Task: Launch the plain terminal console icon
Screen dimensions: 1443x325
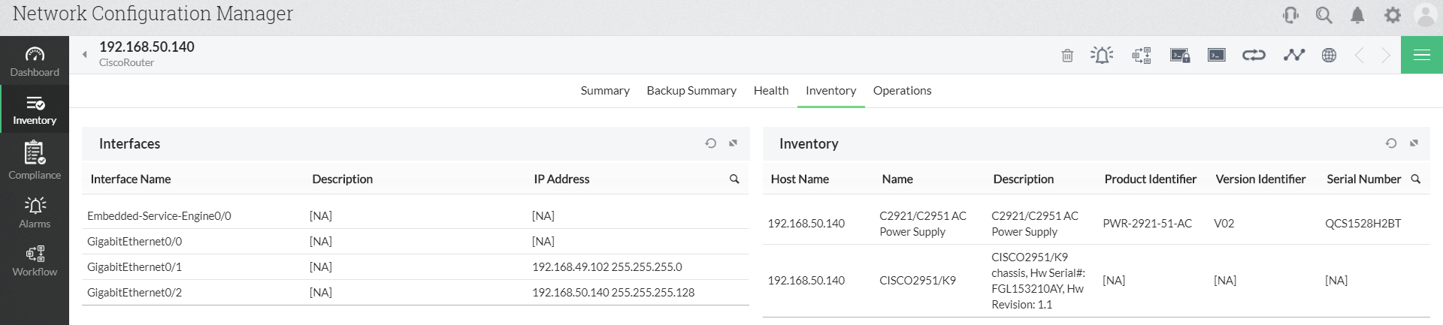Action: tap(1217, 55)
